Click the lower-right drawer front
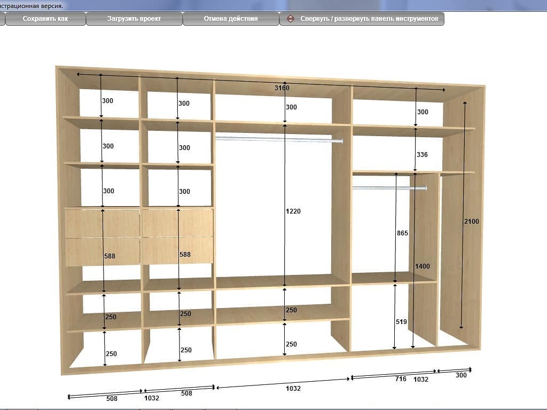Screen dimensions: 547x410 [178, 251]
